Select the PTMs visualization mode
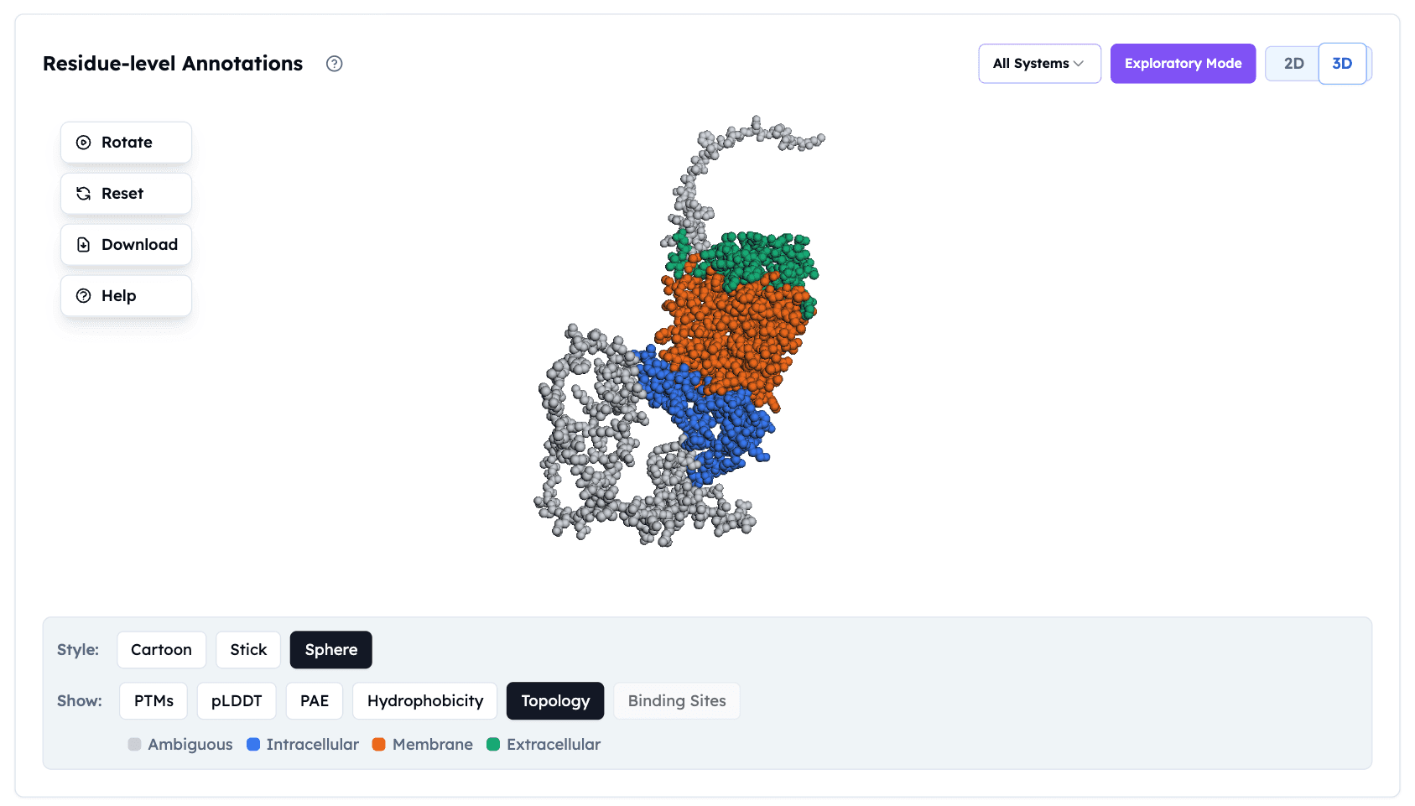The width and height of the screenshot is (1415, 806). [153, 700]
